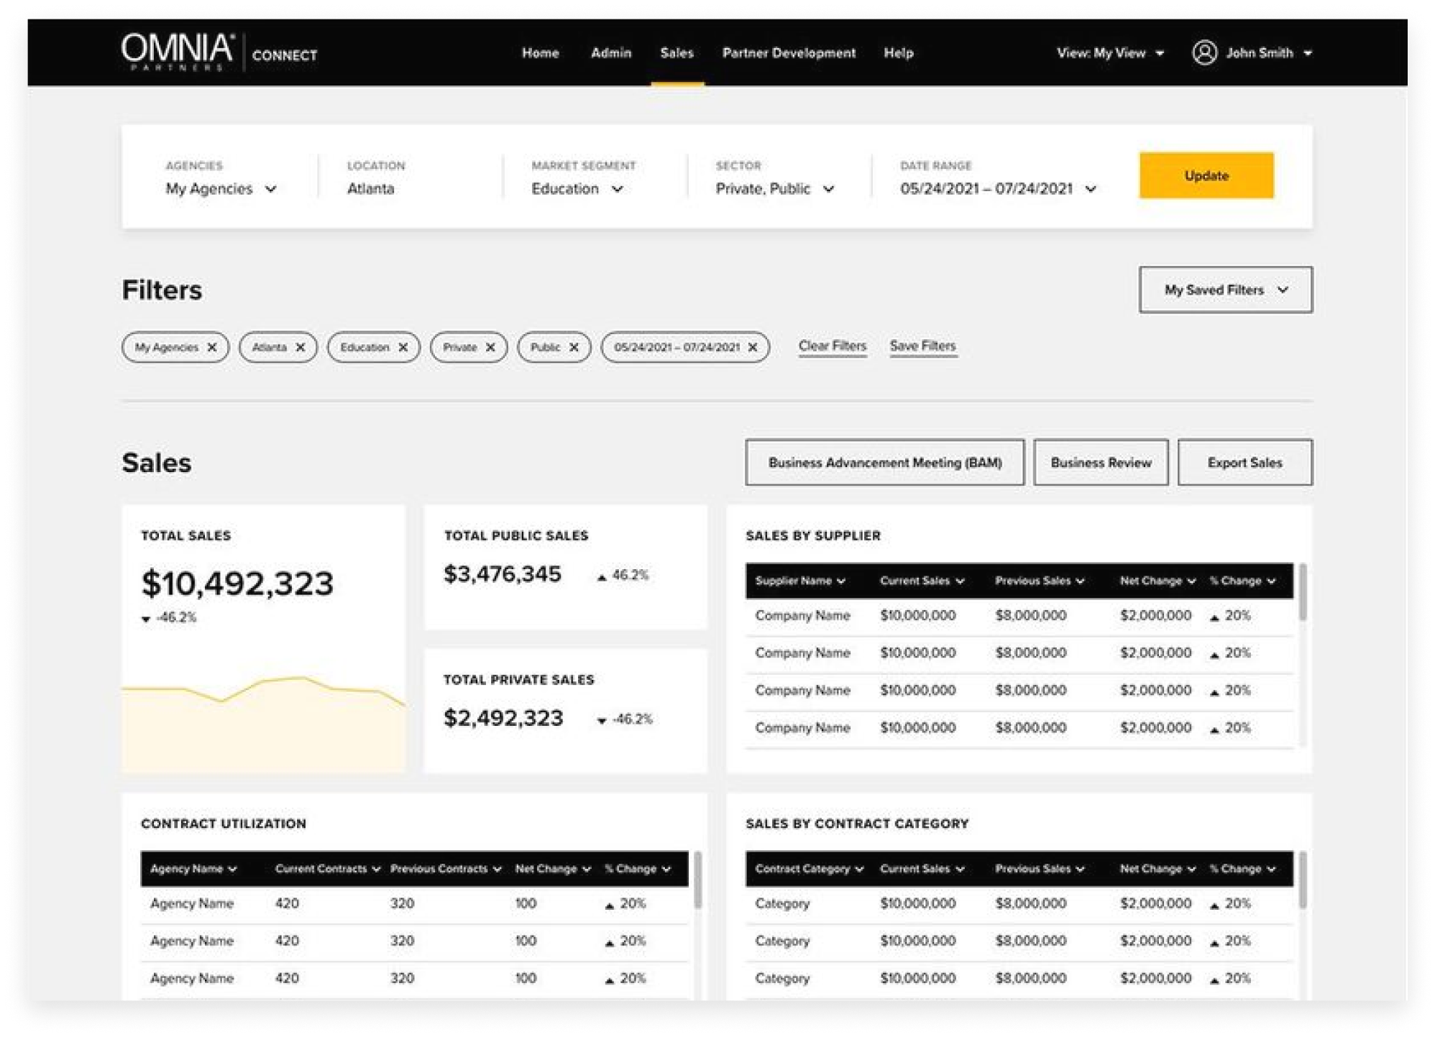Click the yellow Update button
This screenshot has height=1037, width=1435.
click(1206, 175)
